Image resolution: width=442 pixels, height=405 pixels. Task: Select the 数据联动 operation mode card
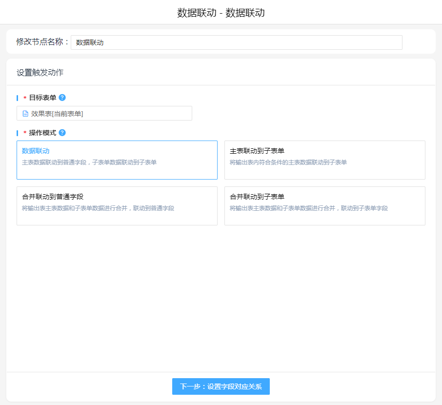pos(117,160)
